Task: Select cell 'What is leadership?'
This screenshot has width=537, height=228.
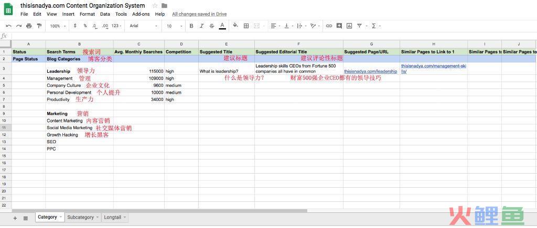Action: (227, 69)
